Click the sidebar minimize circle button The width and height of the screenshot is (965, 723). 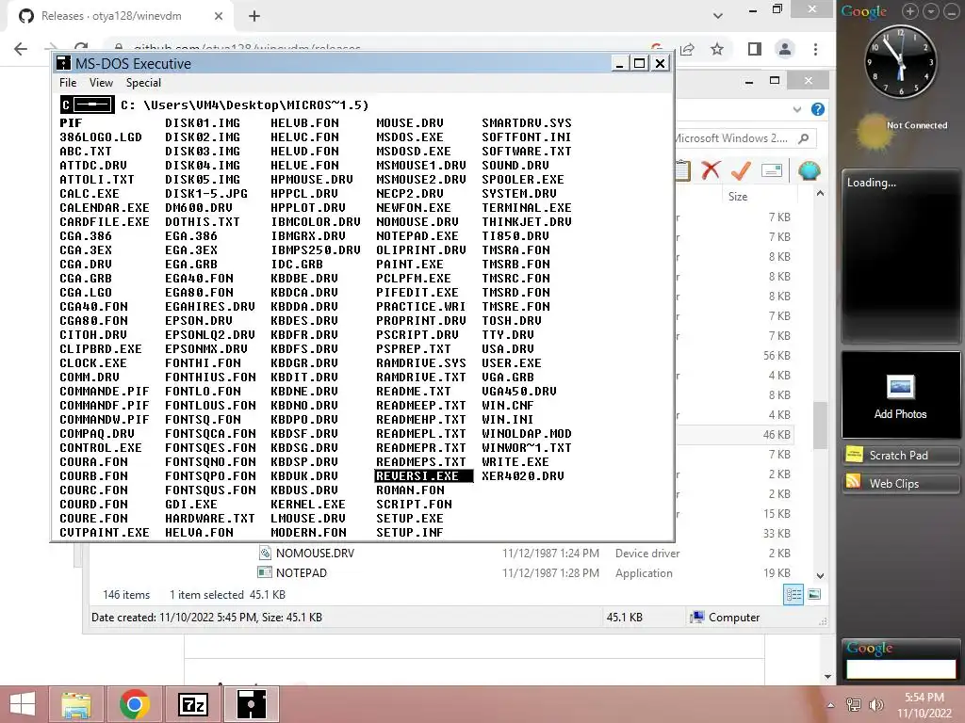click(x=950, y=11)
